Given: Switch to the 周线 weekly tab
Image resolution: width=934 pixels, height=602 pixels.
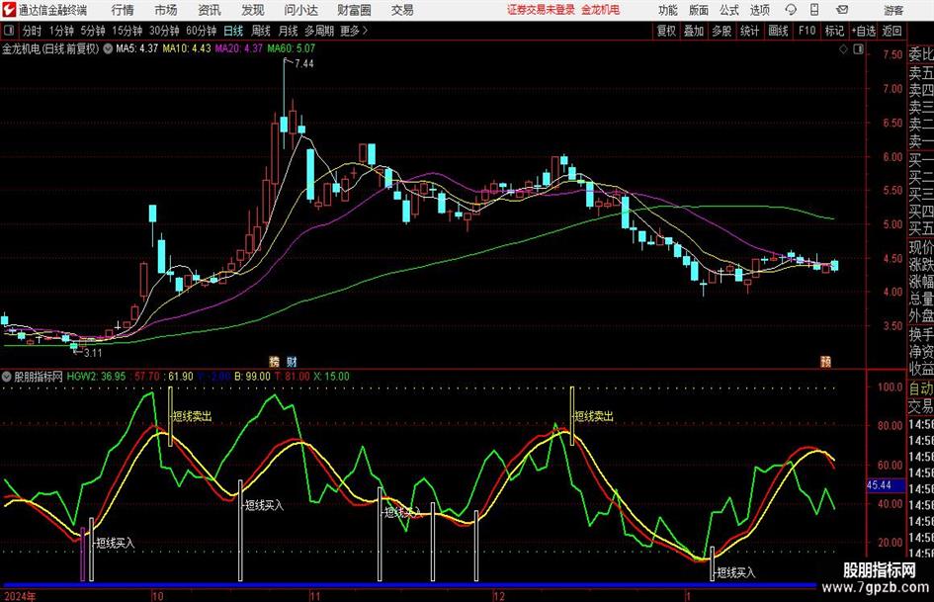Looking at the screenshot, I should coord(261,31).
